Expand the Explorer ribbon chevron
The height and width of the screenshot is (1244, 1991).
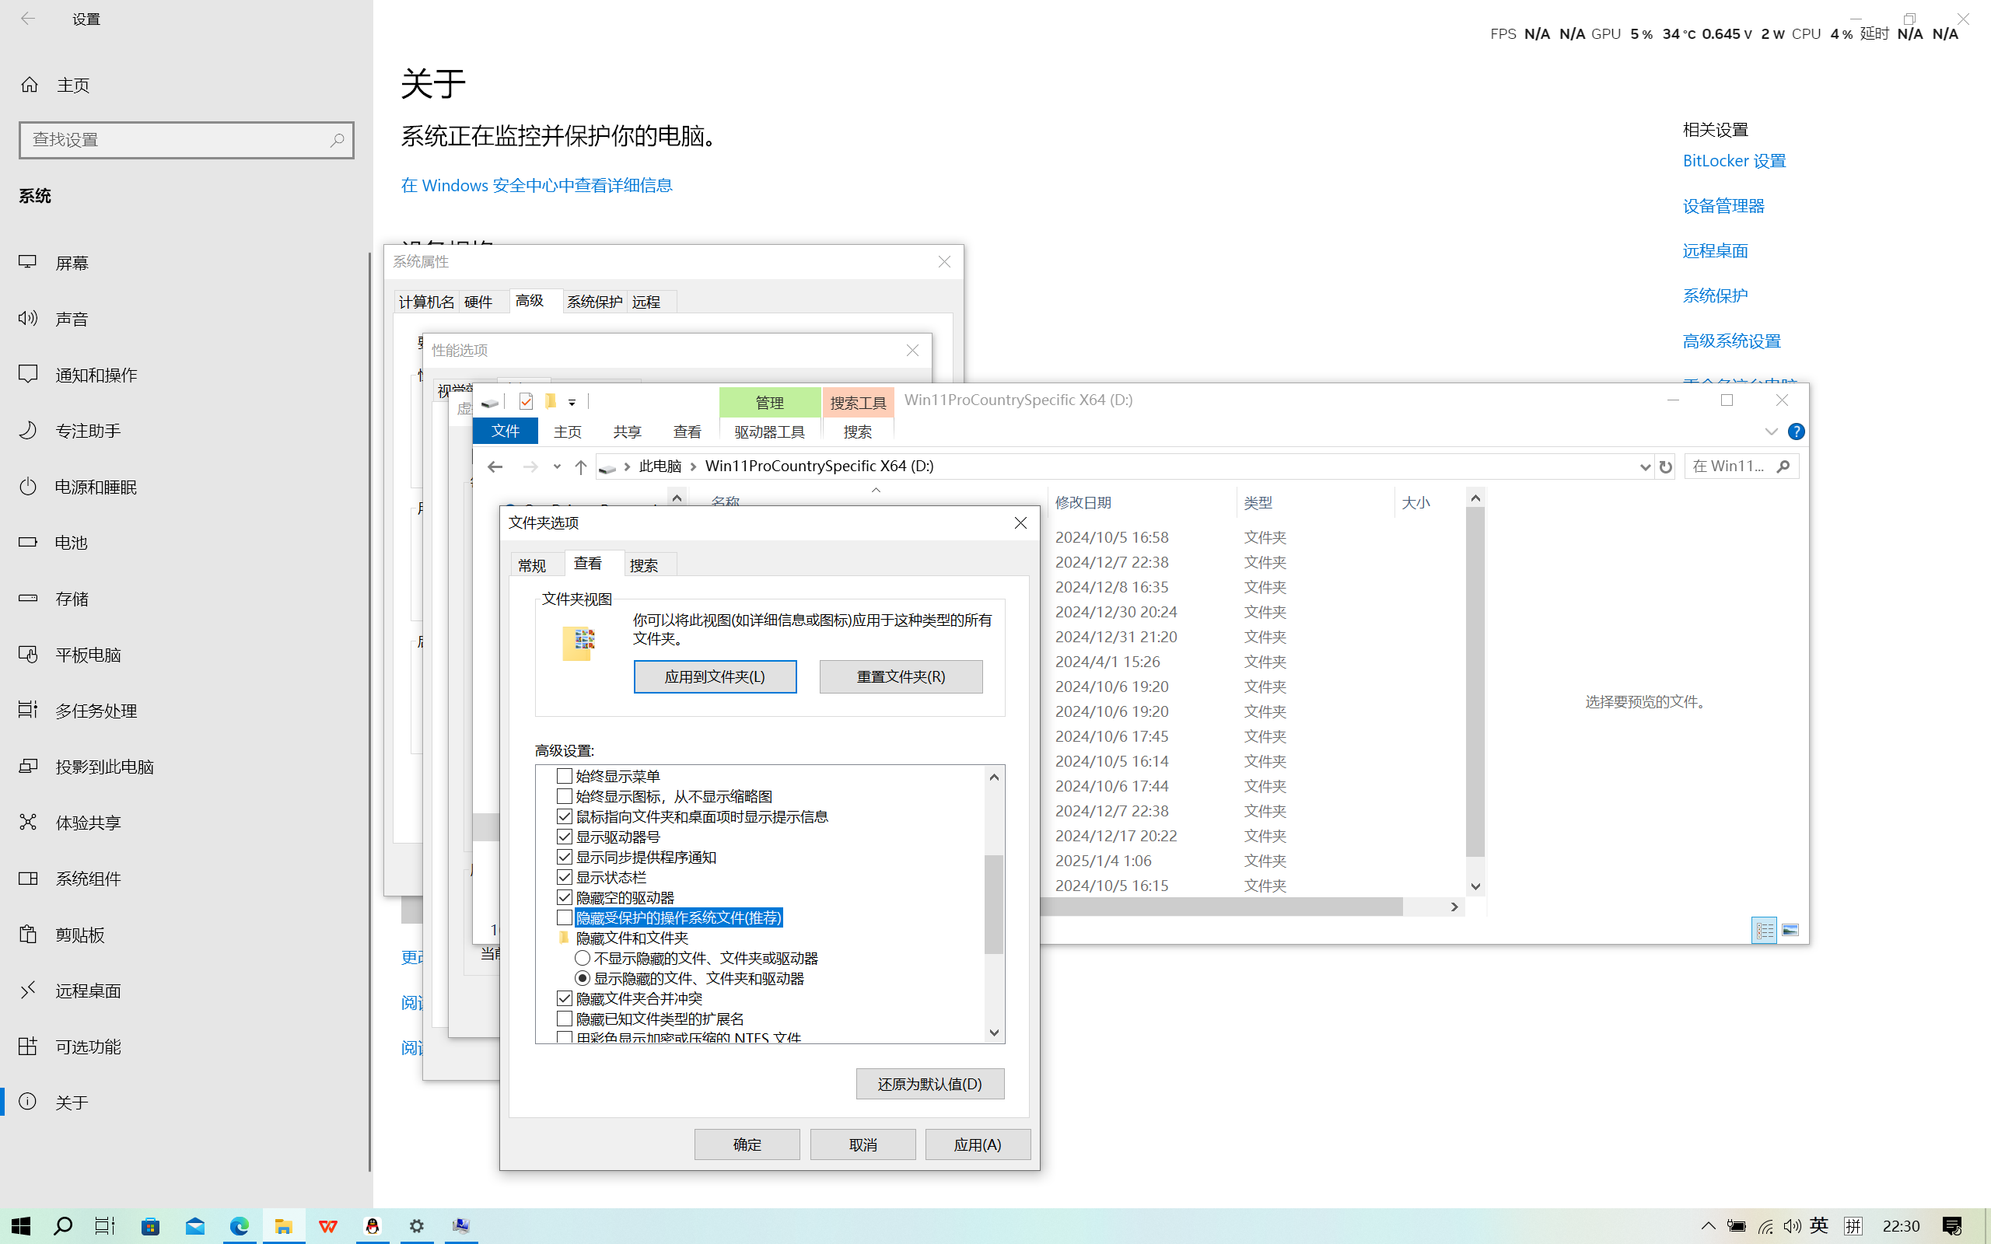[1770, 432]
